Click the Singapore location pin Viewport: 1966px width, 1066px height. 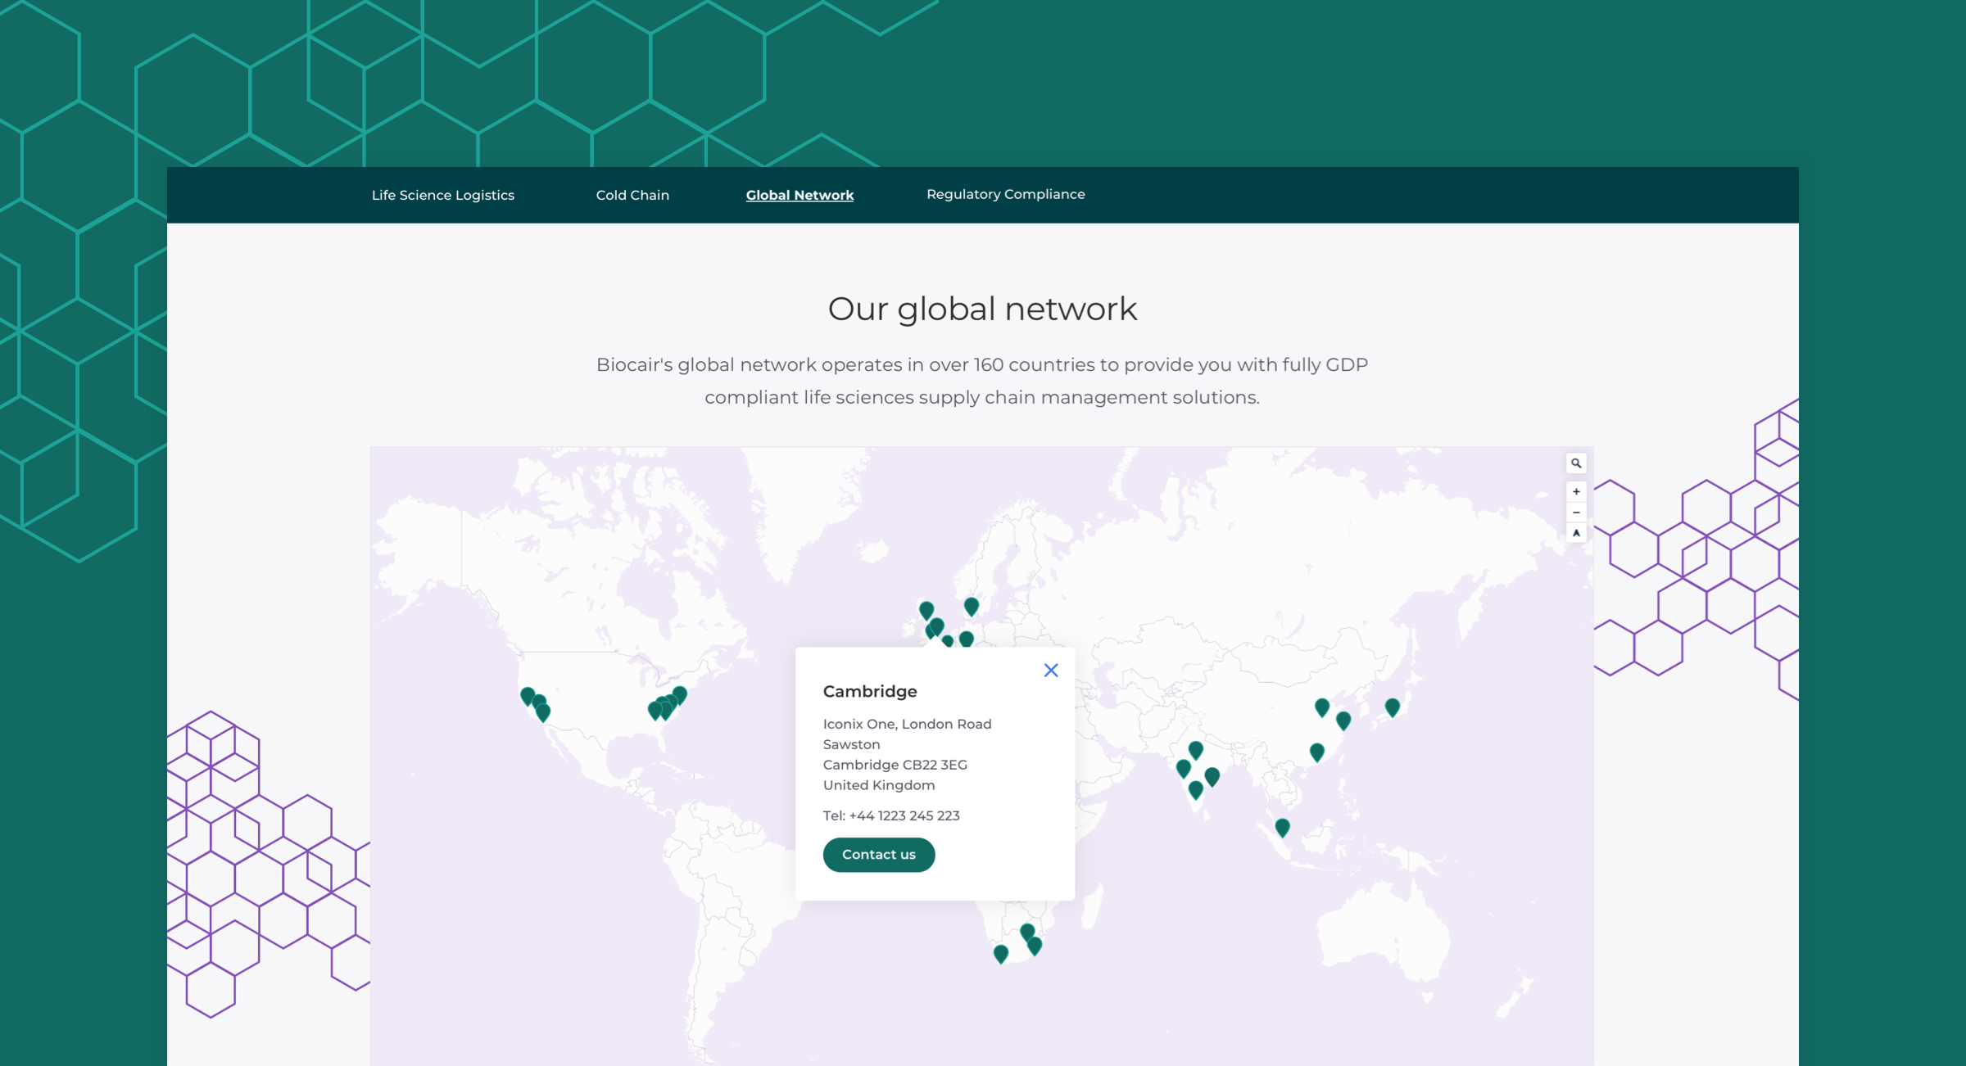(1282, 827)
